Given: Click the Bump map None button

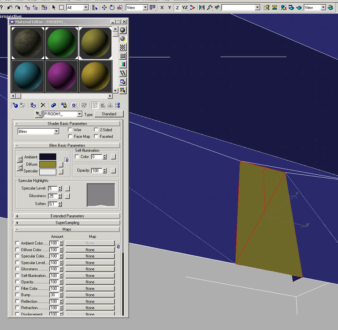Looking at the screenshot, I should [90, 295].
